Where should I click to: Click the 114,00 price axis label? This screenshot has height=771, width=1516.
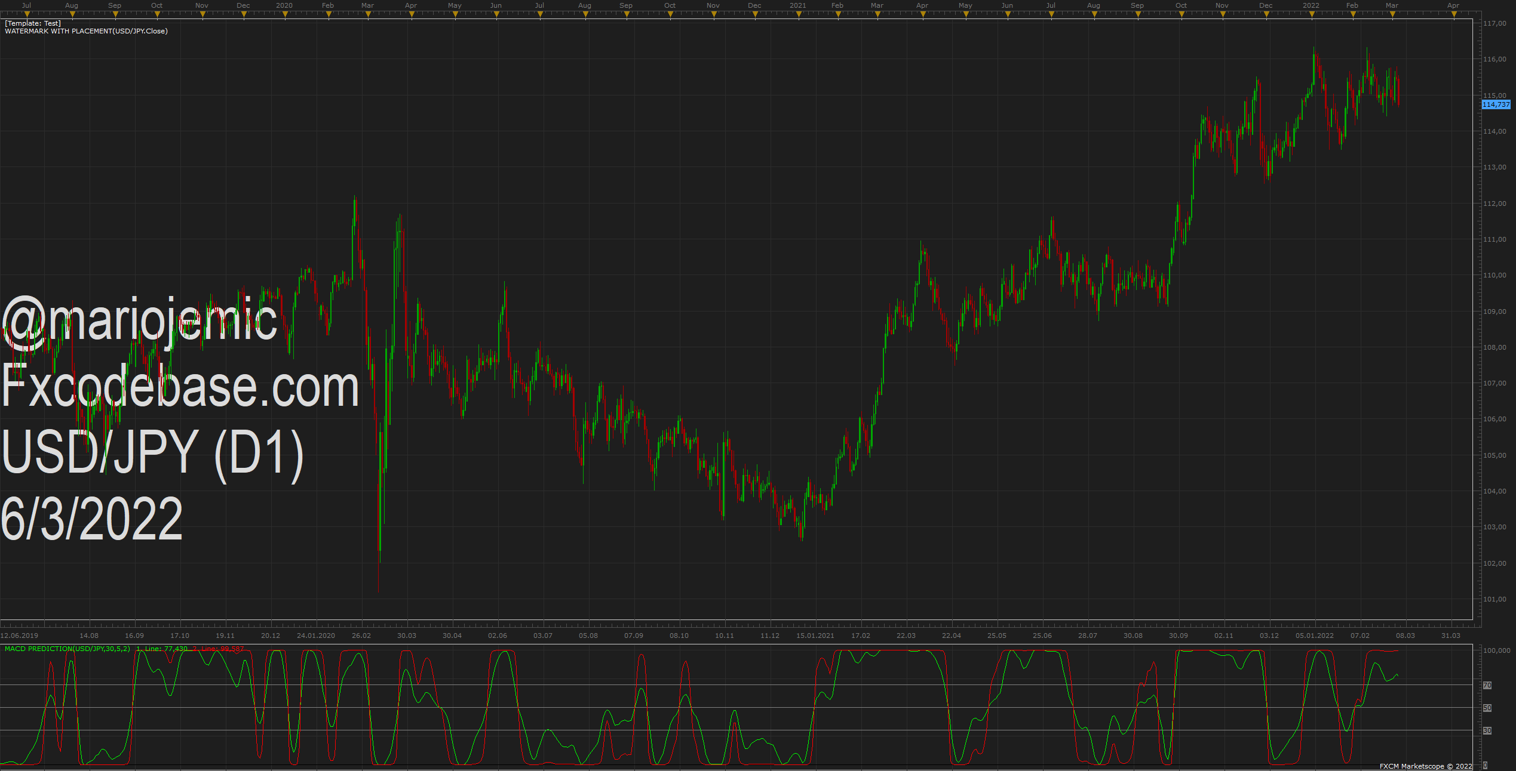(x=1495, y=131)
